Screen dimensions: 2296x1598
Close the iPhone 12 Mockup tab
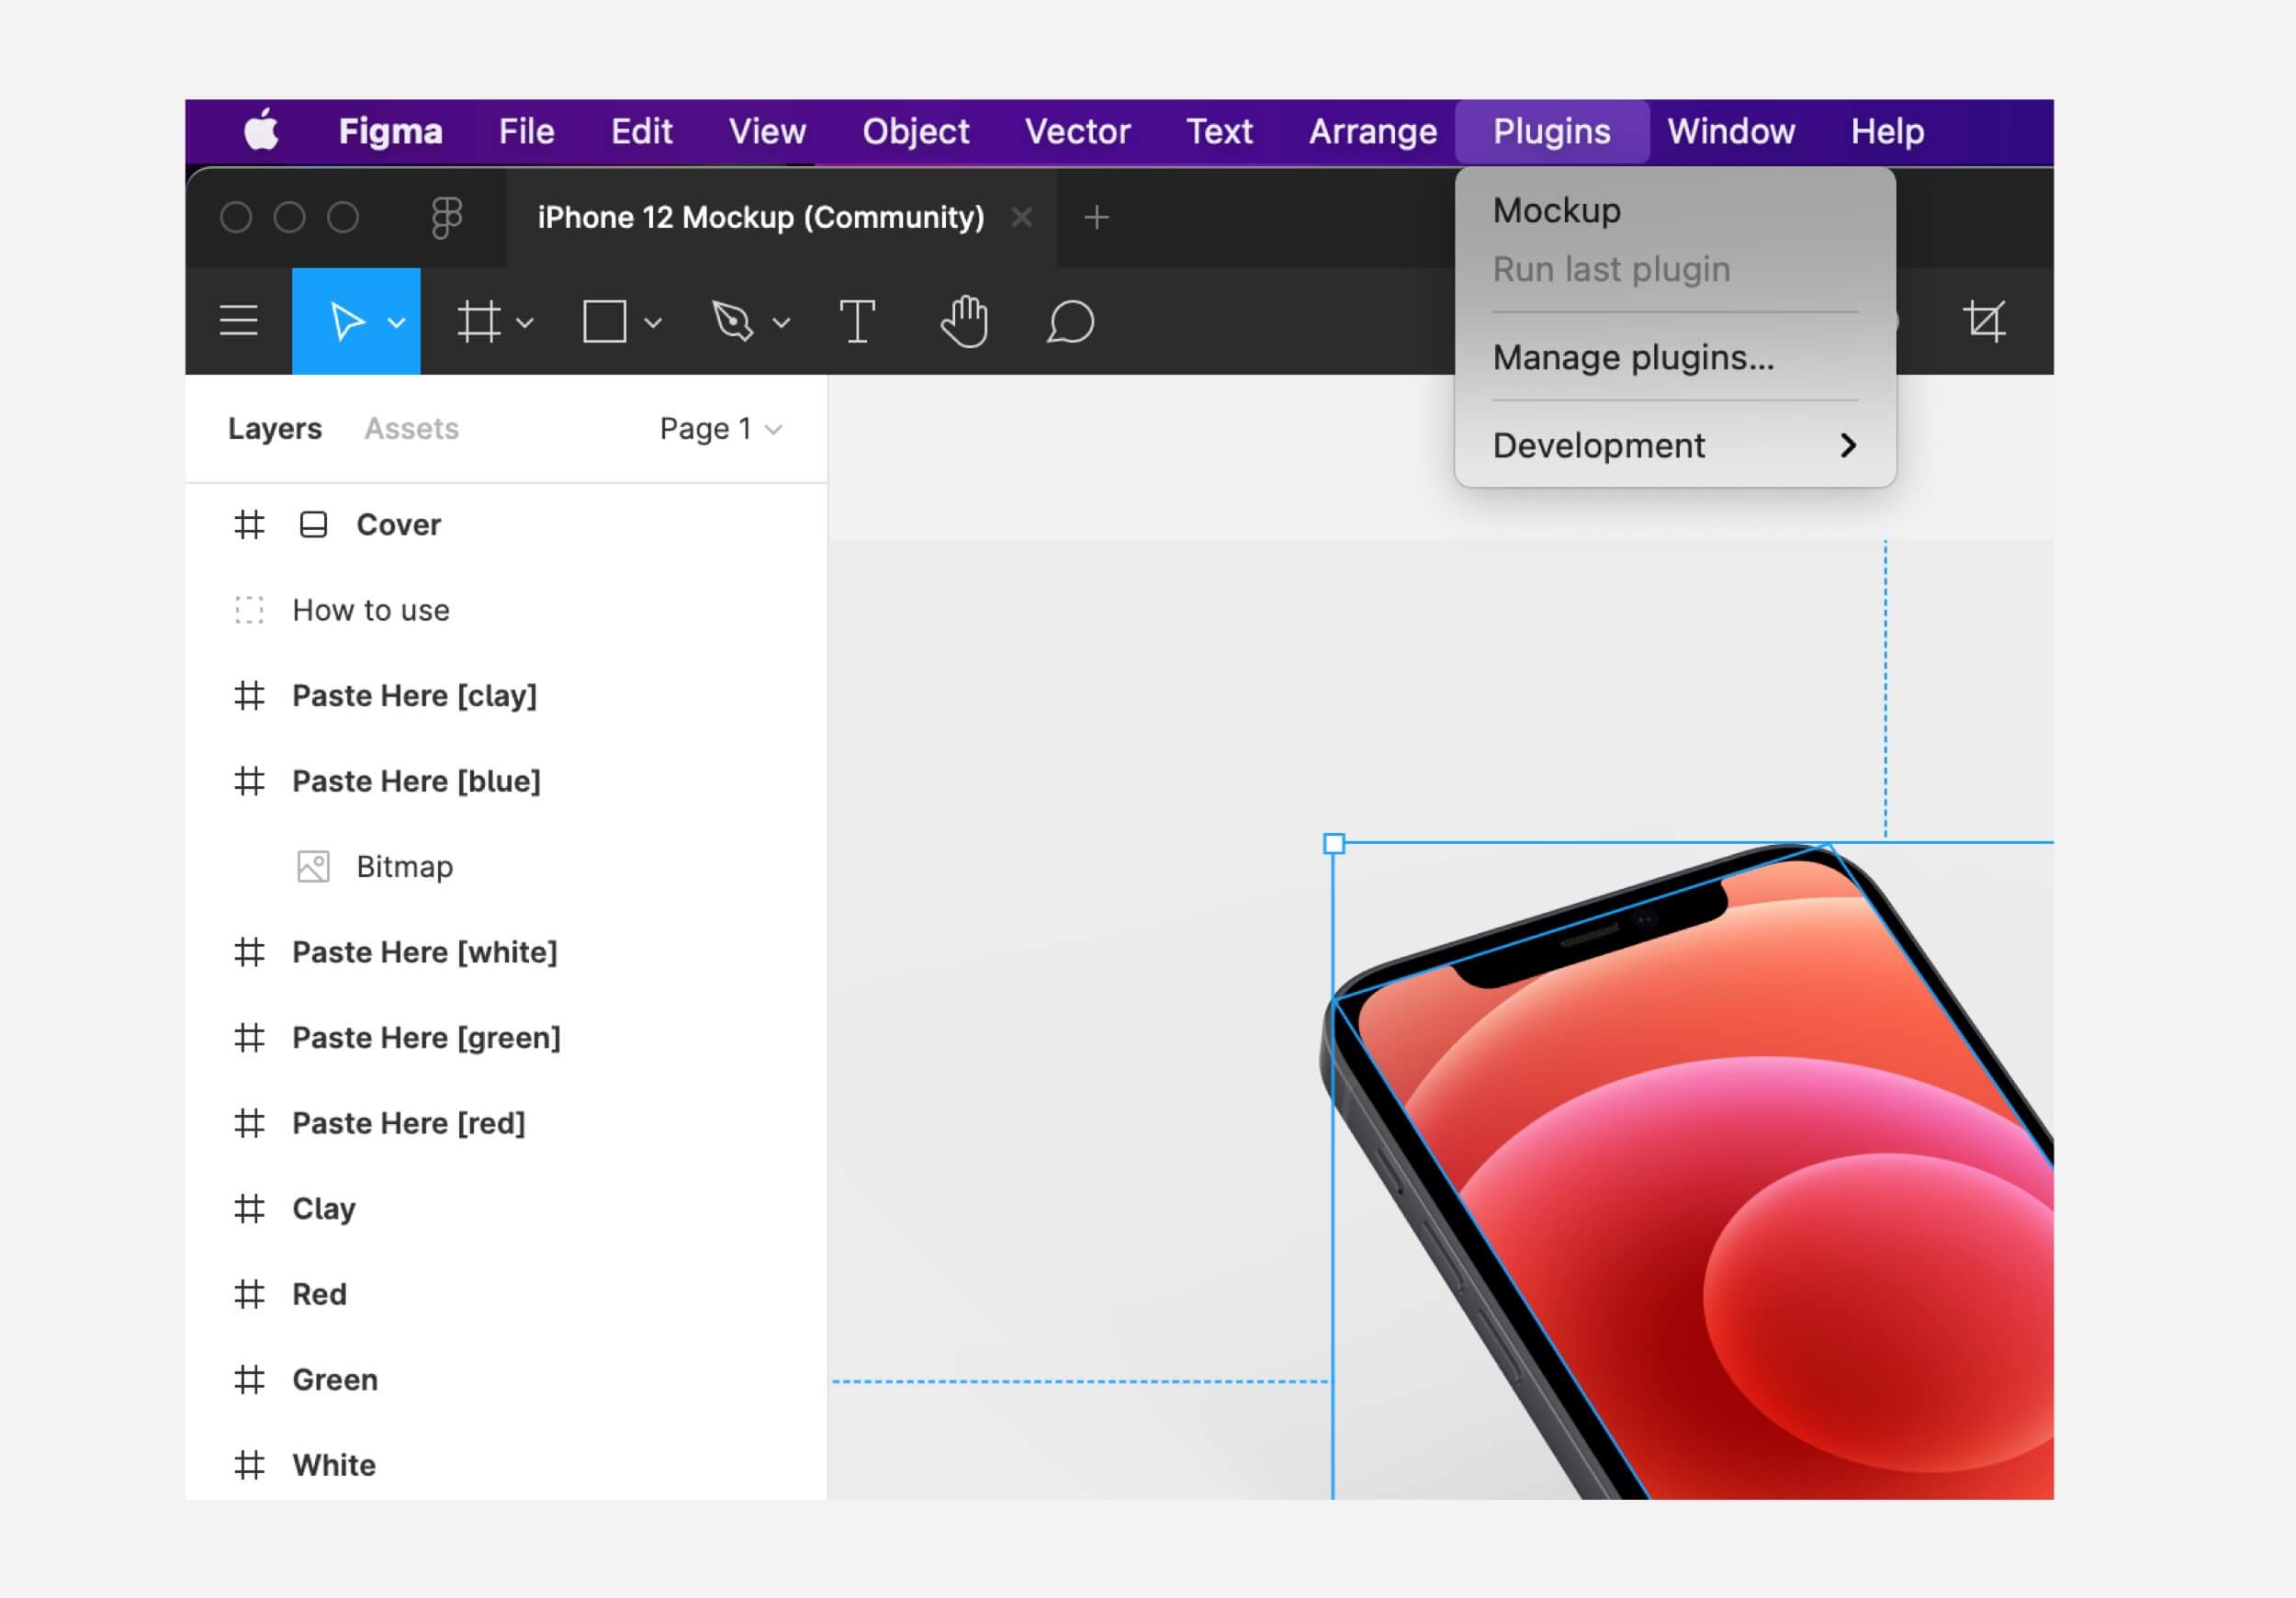(1021, 217)
